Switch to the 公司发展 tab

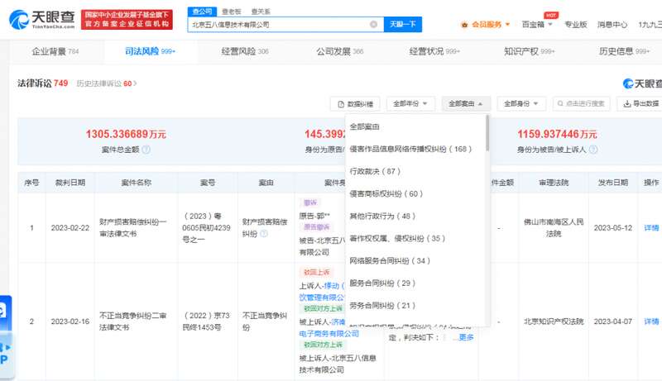tap(340, 51)
